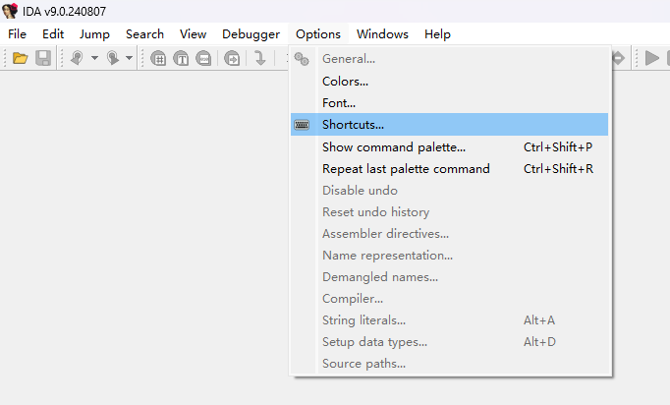
Task: Open the Debugger menu
Action: 251,34
